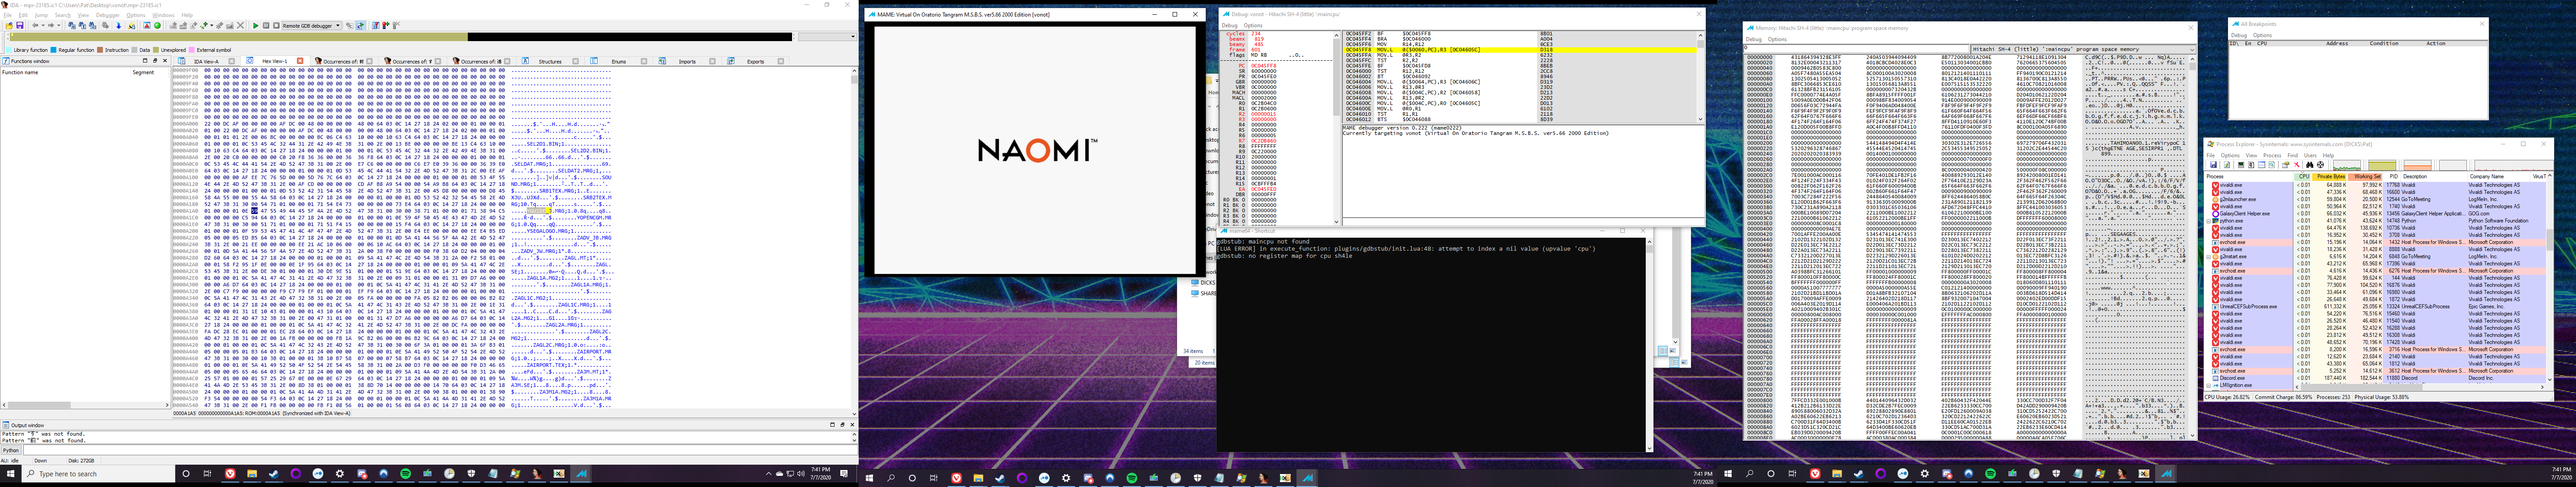Close the Functions window panel
This screenshot has height=487, width=2576.
[165, 61]
